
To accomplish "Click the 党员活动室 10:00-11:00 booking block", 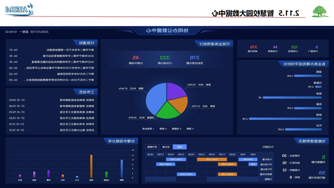I will (227, 174).
